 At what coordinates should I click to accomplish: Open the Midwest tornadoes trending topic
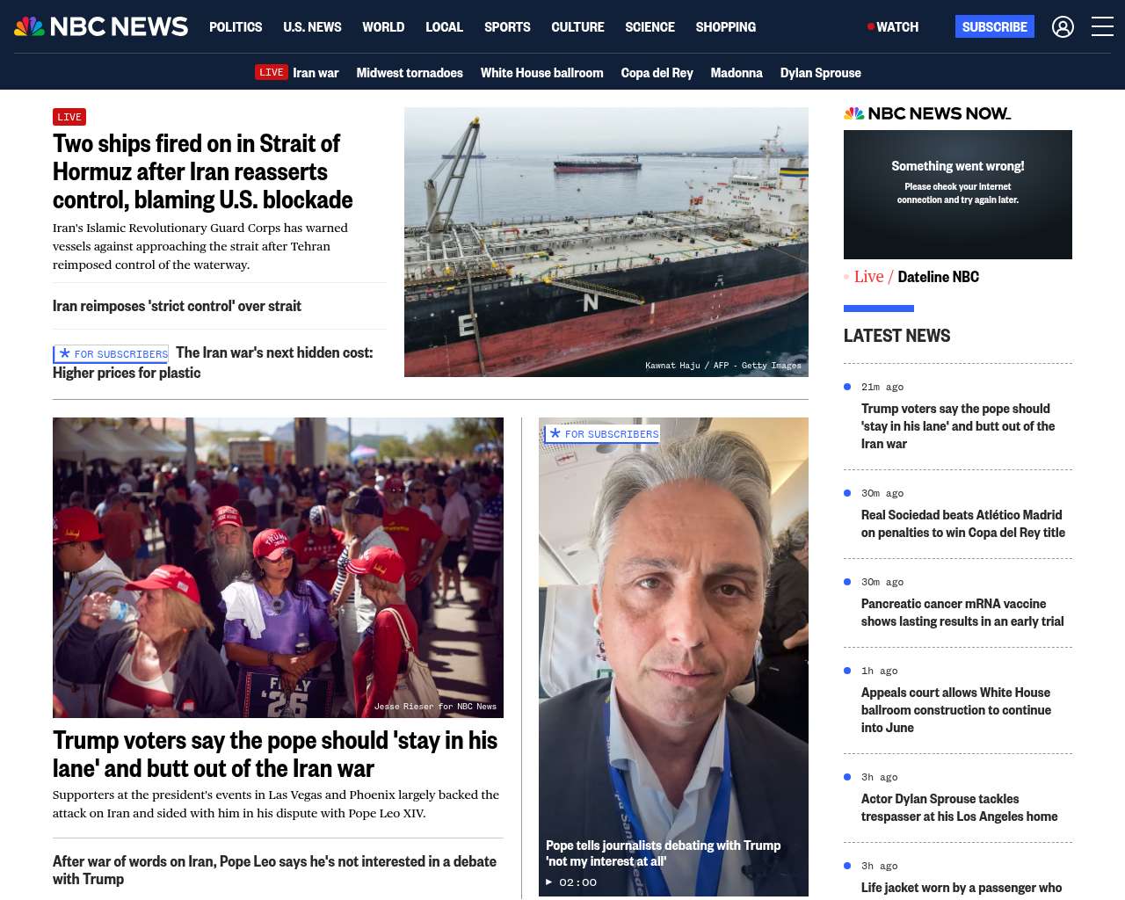(410, 73)
